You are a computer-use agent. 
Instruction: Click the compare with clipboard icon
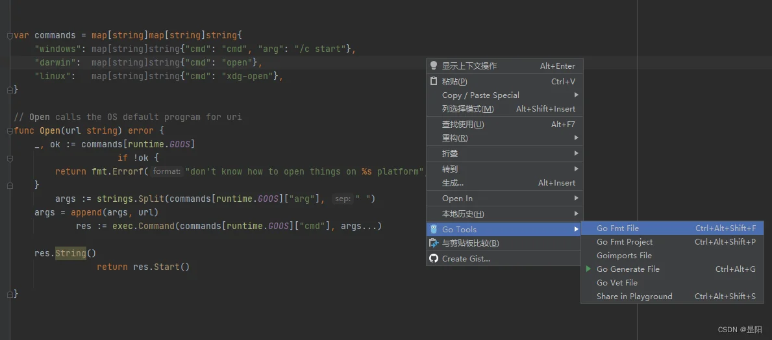[x=434, y=243]
